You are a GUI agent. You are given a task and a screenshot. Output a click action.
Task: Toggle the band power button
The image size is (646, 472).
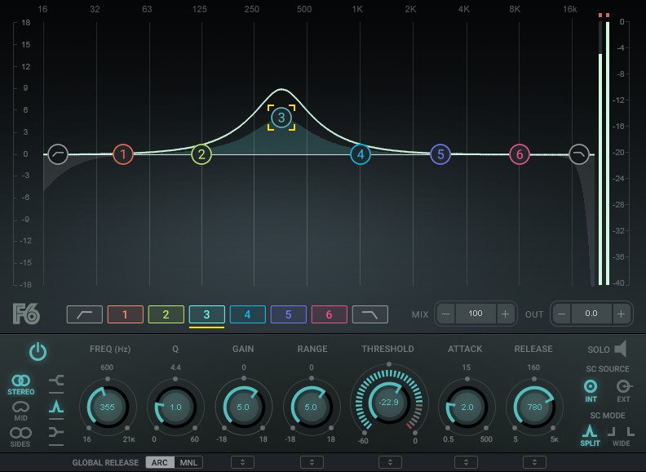(x=38, y=352)
